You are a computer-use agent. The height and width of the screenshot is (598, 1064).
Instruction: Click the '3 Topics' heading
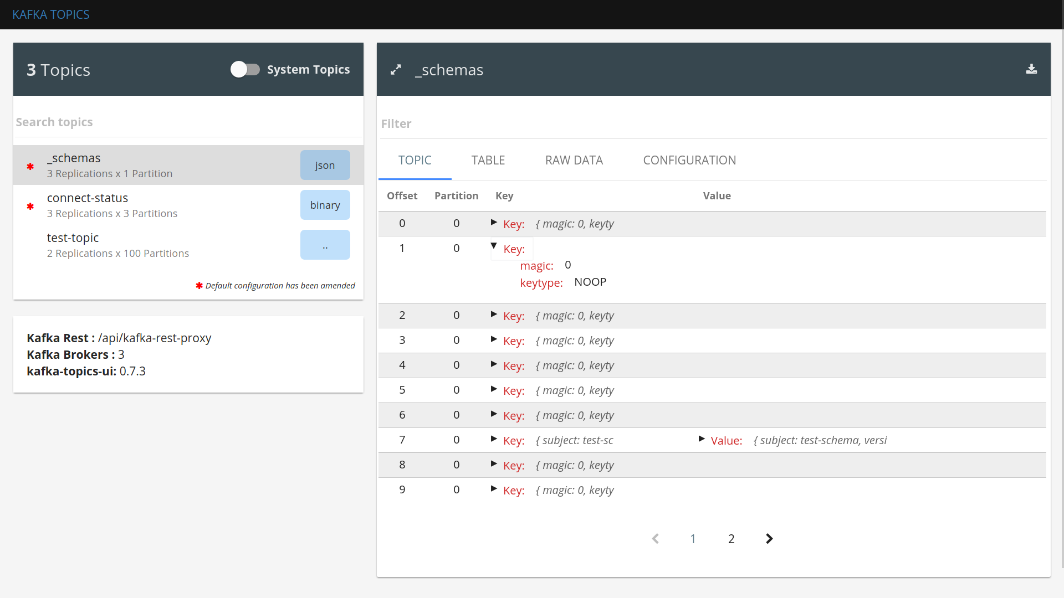(58, 70)
